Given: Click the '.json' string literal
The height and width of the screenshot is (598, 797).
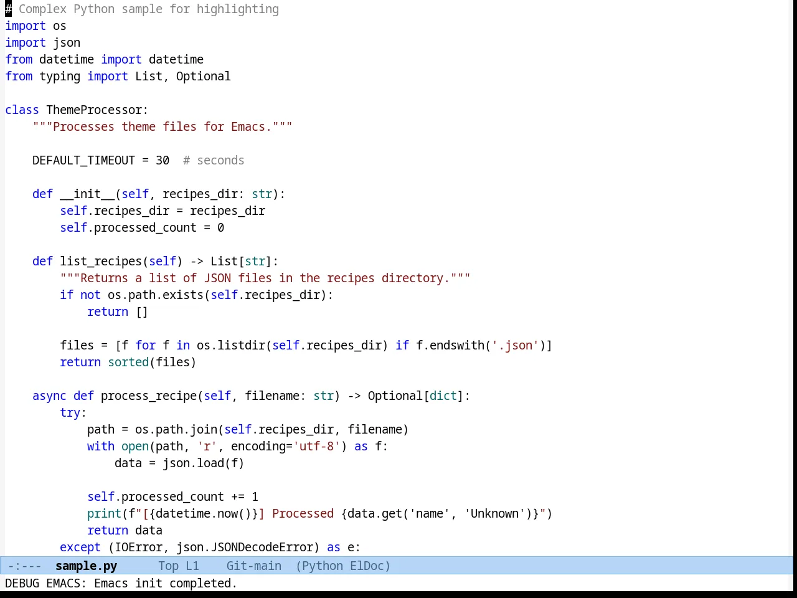Looking at the screenshot, I should [x=515, y=345].
